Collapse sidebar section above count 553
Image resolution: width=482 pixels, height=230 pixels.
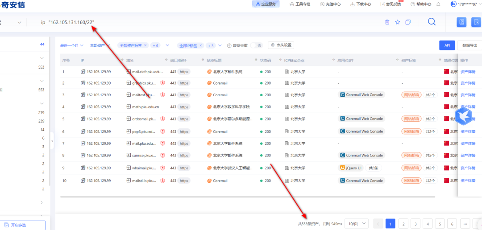pyautogui.click(x=42, y=58)
